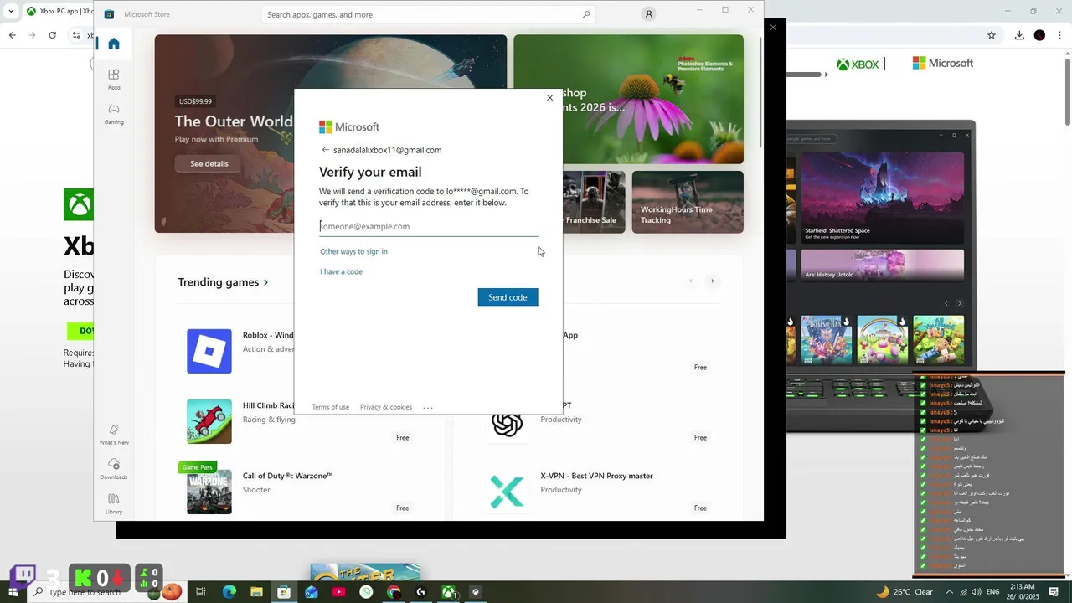Open Terms of use link
The height and width of the screenshot is (603, 1072).
(x=330, y=407)
